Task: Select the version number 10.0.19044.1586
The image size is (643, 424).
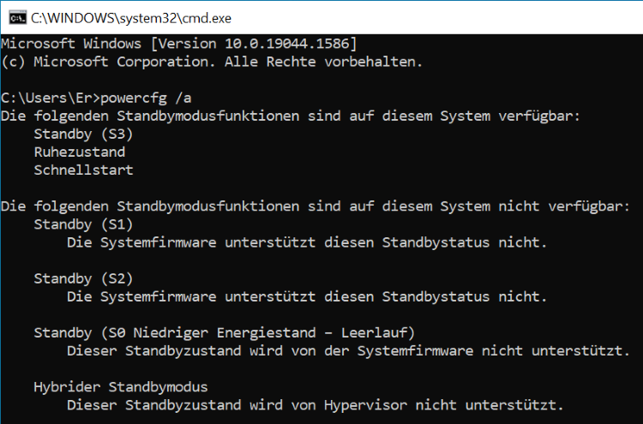Action: (x=286, y=44)
